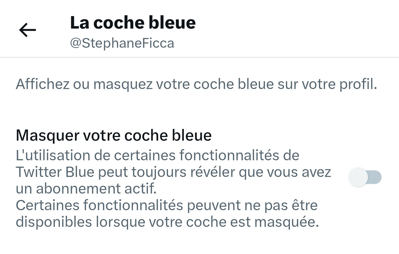This screenshot has width=399, height=254.
Task: Select the La coche bleue header
Action: coord(133,23)
